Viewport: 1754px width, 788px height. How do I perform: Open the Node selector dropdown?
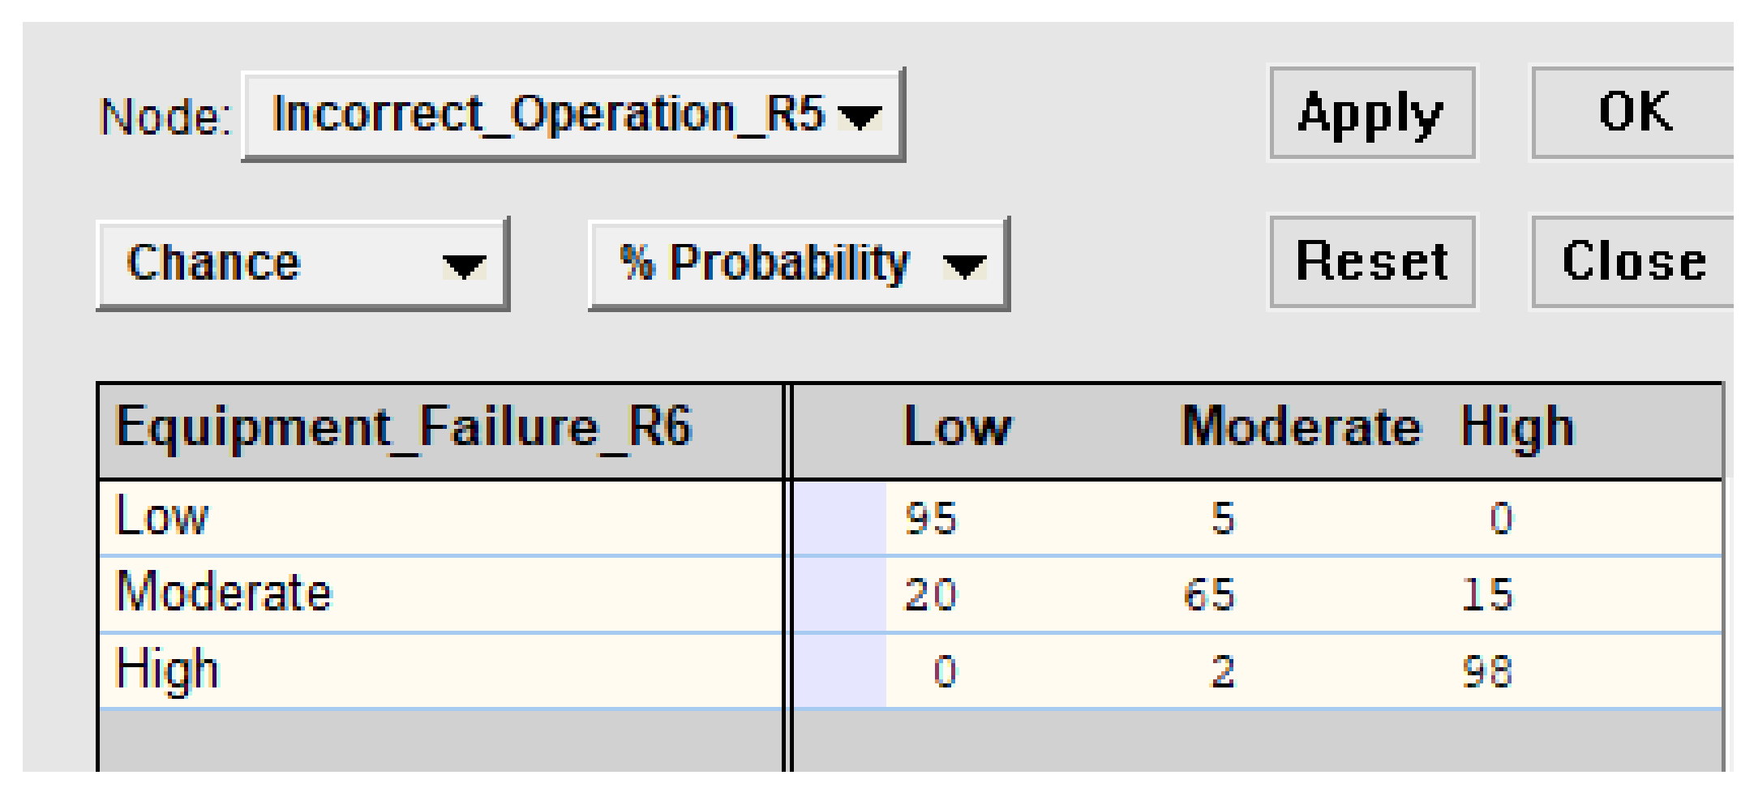pyautogui.click(x=573, y=114)
